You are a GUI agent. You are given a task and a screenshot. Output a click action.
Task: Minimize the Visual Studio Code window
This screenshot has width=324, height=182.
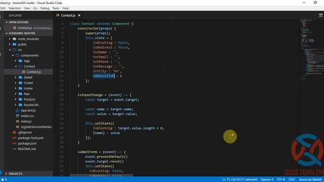pyautogui.click(x=304, y=3)
